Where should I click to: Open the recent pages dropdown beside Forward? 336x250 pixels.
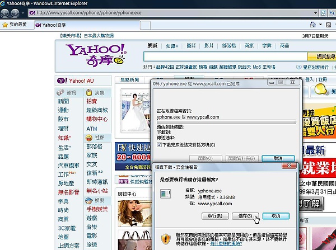tap(23, 13)
